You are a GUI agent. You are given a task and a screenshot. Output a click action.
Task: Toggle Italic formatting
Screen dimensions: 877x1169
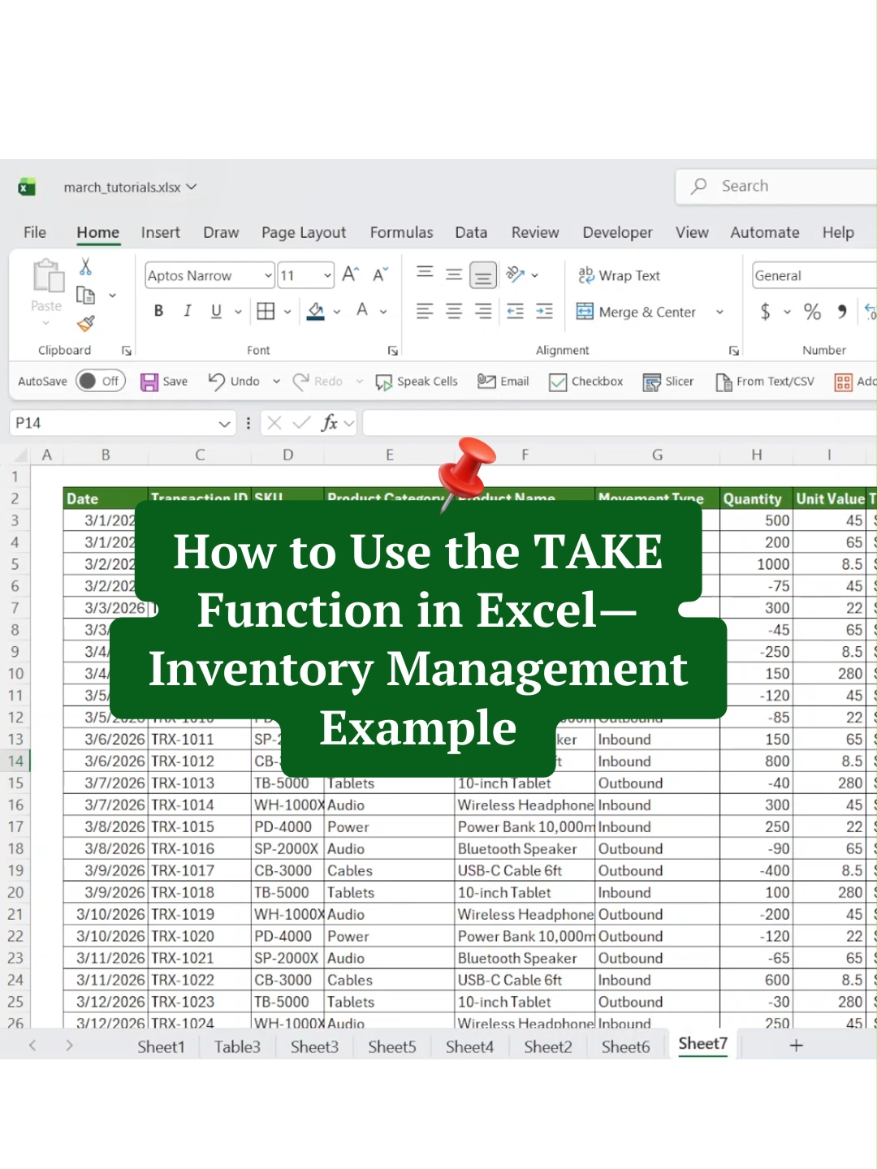(188, 311)
